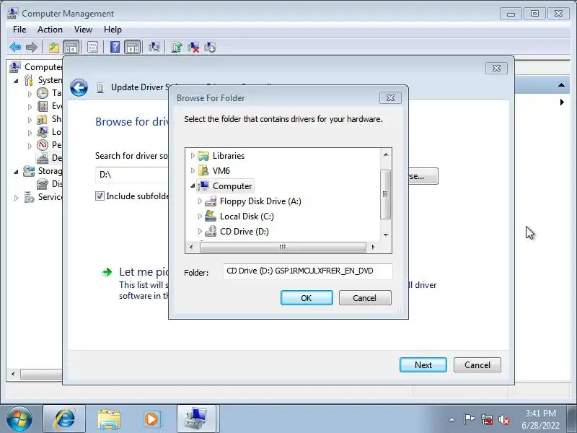Click the folder tree scroll down arrow
The image size is (577, 433).
coord(386,235)
